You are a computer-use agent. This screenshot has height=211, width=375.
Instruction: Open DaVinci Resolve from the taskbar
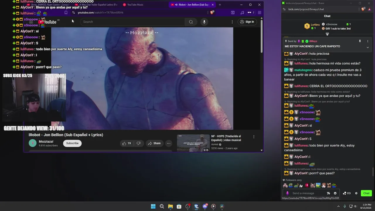(222, 206)
